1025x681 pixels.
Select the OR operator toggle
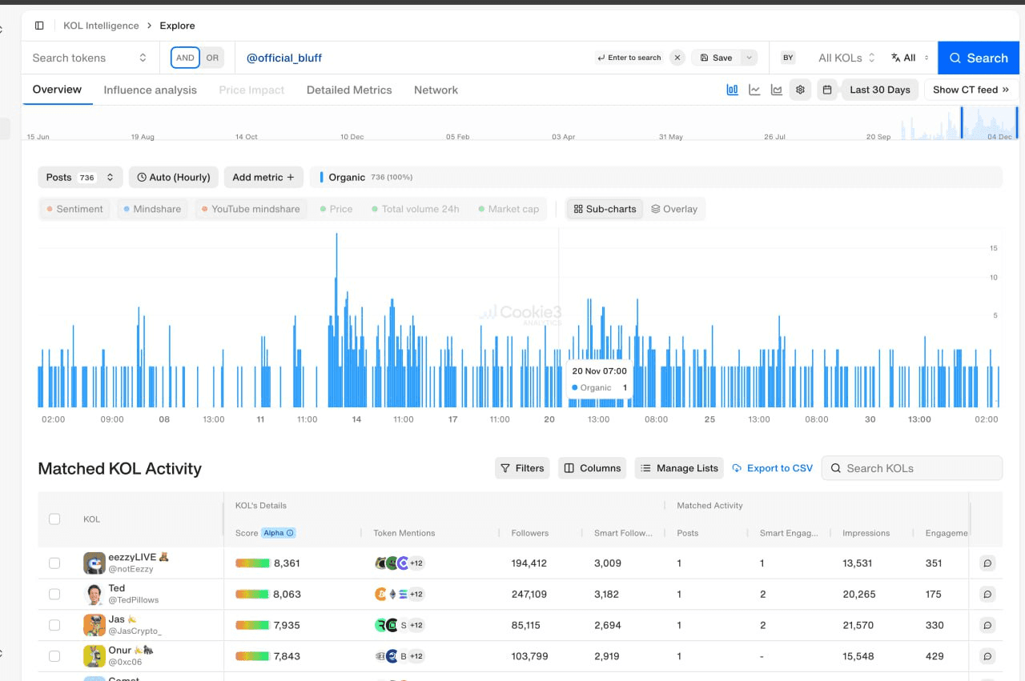pyautogui.click(x=212, y=58)
